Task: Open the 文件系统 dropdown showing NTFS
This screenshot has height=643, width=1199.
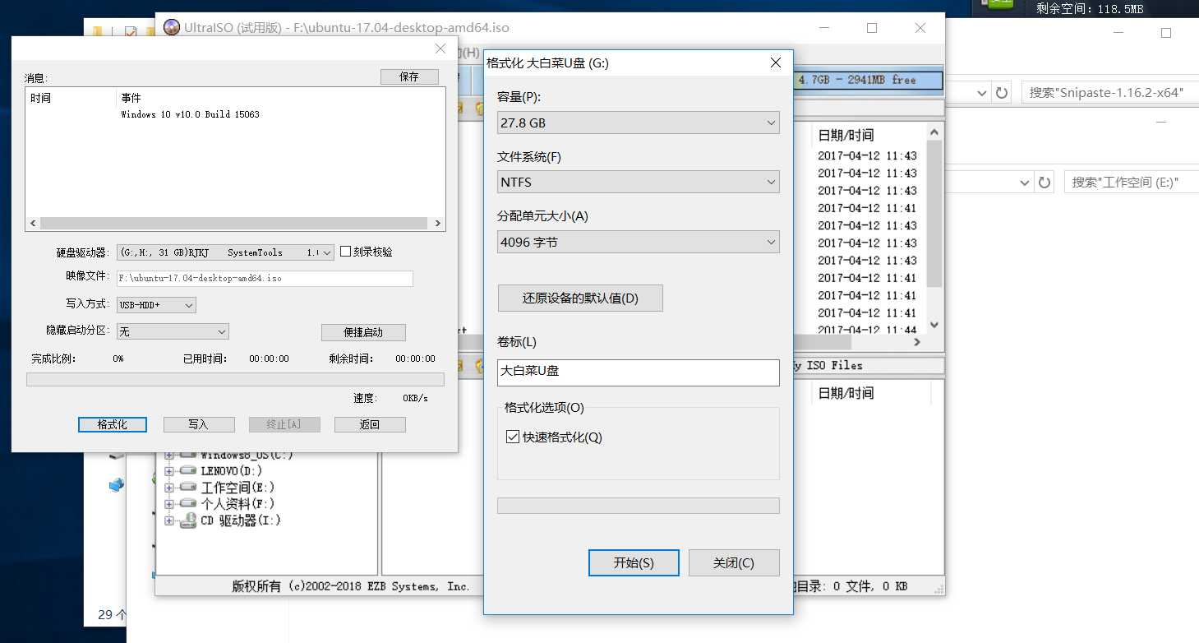Action: (x=639, y=182)
